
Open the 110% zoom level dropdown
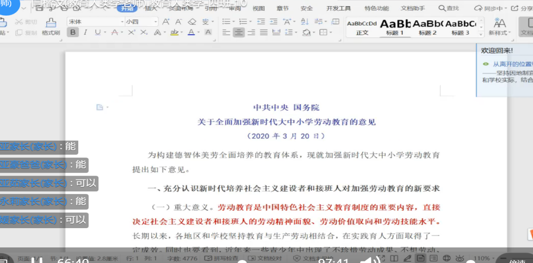[x=484, y=258]
